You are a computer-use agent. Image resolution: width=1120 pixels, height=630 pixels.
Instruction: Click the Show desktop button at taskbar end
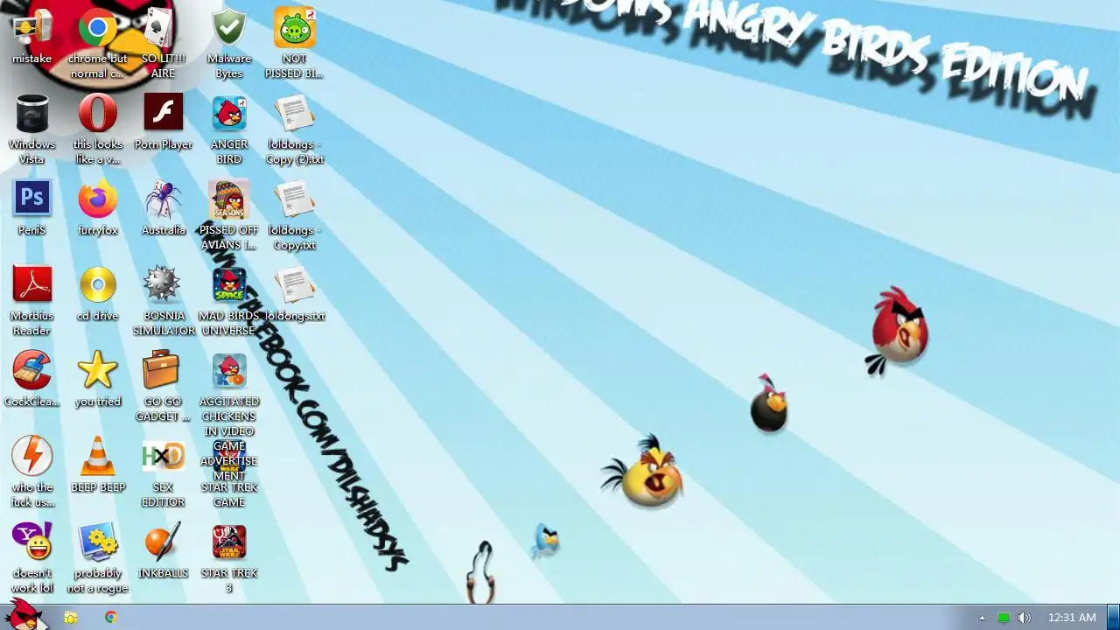(x=1114, y=618)
